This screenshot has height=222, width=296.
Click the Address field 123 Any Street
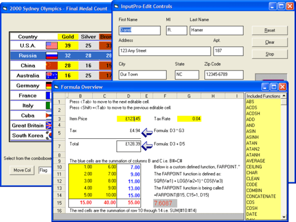[165, 51]
